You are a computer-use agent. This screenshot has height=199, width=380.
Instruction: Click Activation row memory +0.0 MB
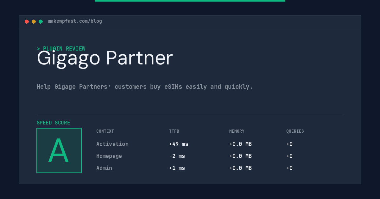(x=240, y=144)
